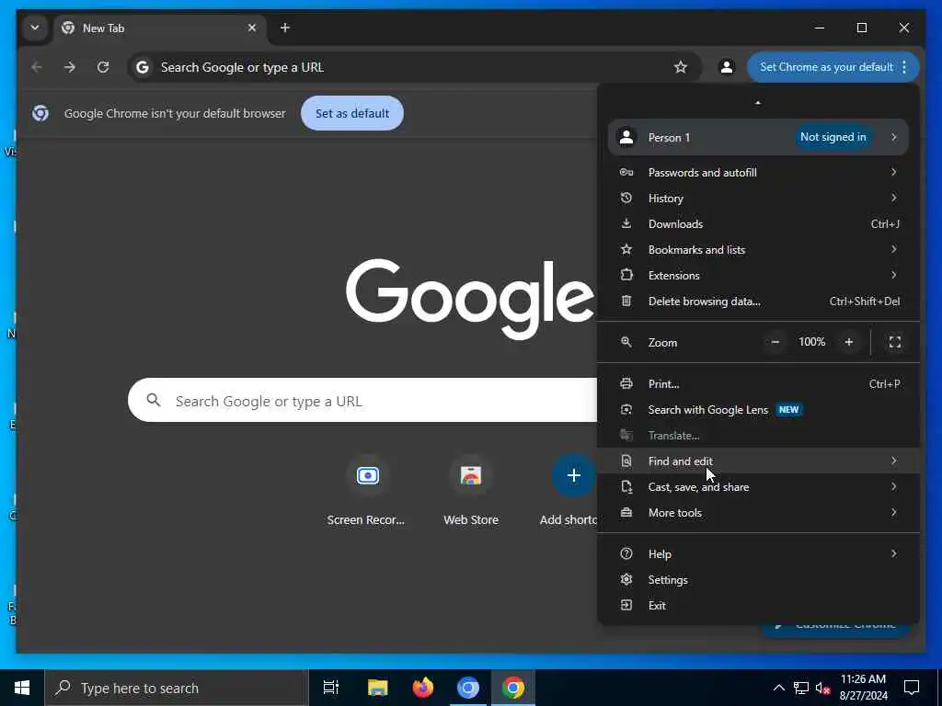
Task: Expand the Person 1 submenu chevron
Action: pyautogui.click(x=894, y=137)
